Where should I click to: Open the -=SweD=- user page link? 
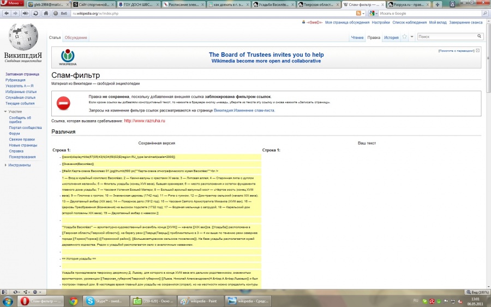314,22
